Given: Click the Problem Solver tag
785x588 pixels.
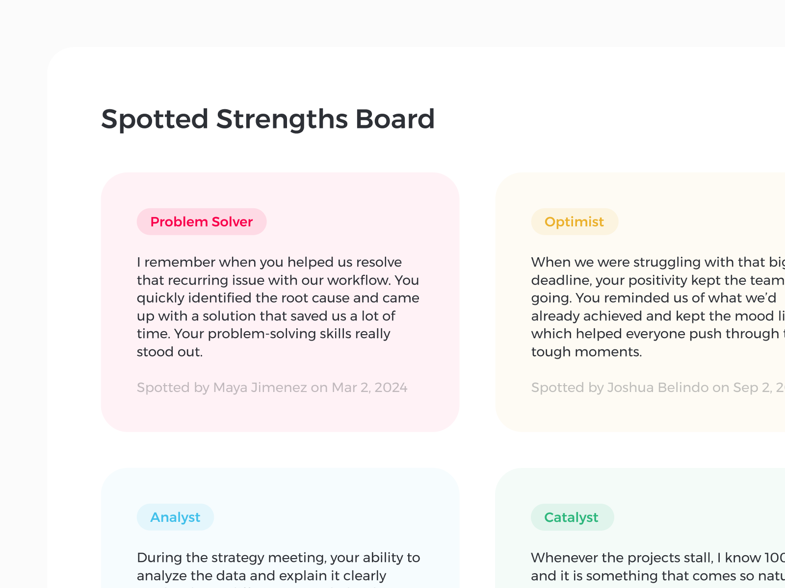Looking at the screenshot, I should point(202,221).
